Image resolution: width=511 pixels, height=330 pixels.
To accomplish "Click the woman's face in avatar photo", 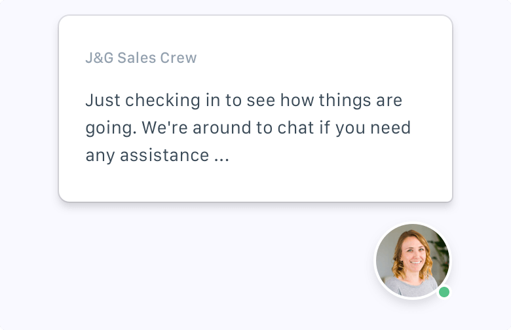I will [413, 254].
